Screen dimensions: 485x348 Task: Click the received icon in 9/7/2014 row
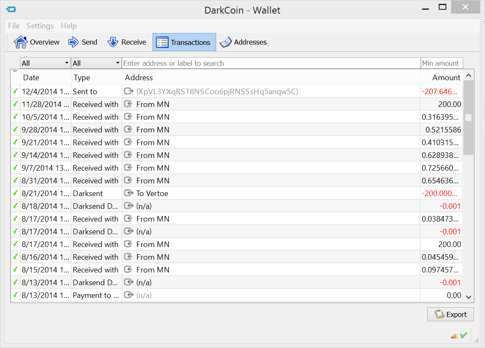click(x=128, y=168)
